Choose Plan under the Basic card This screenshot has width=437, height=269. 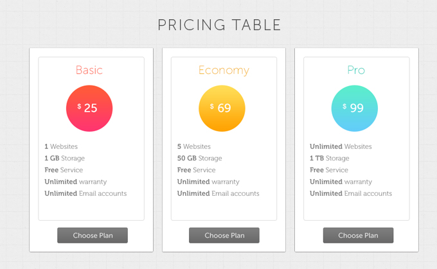point(93,236)
